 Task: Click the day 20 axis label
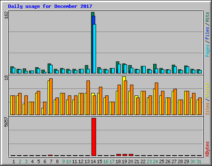click(130, 161)
